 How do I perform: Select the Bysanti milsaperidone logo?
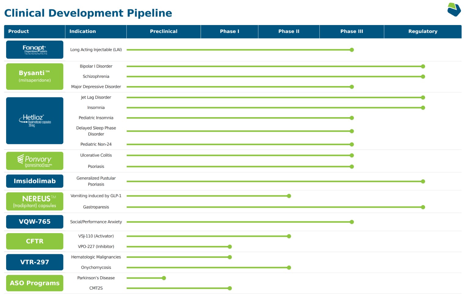click(35, 76)
